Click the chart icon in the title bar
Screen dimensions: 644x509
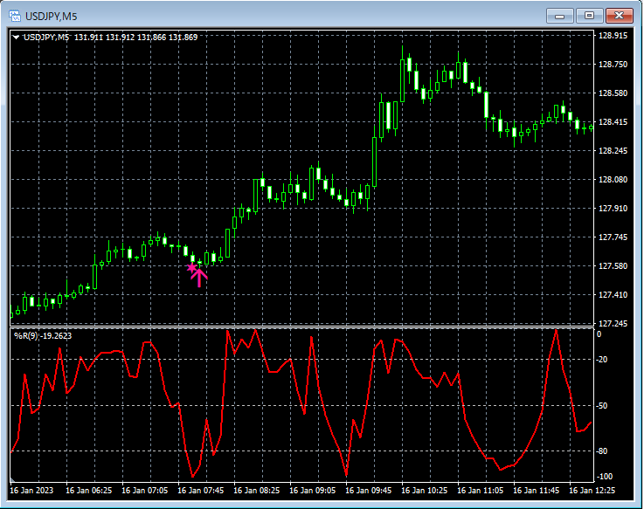coord(15,16)
